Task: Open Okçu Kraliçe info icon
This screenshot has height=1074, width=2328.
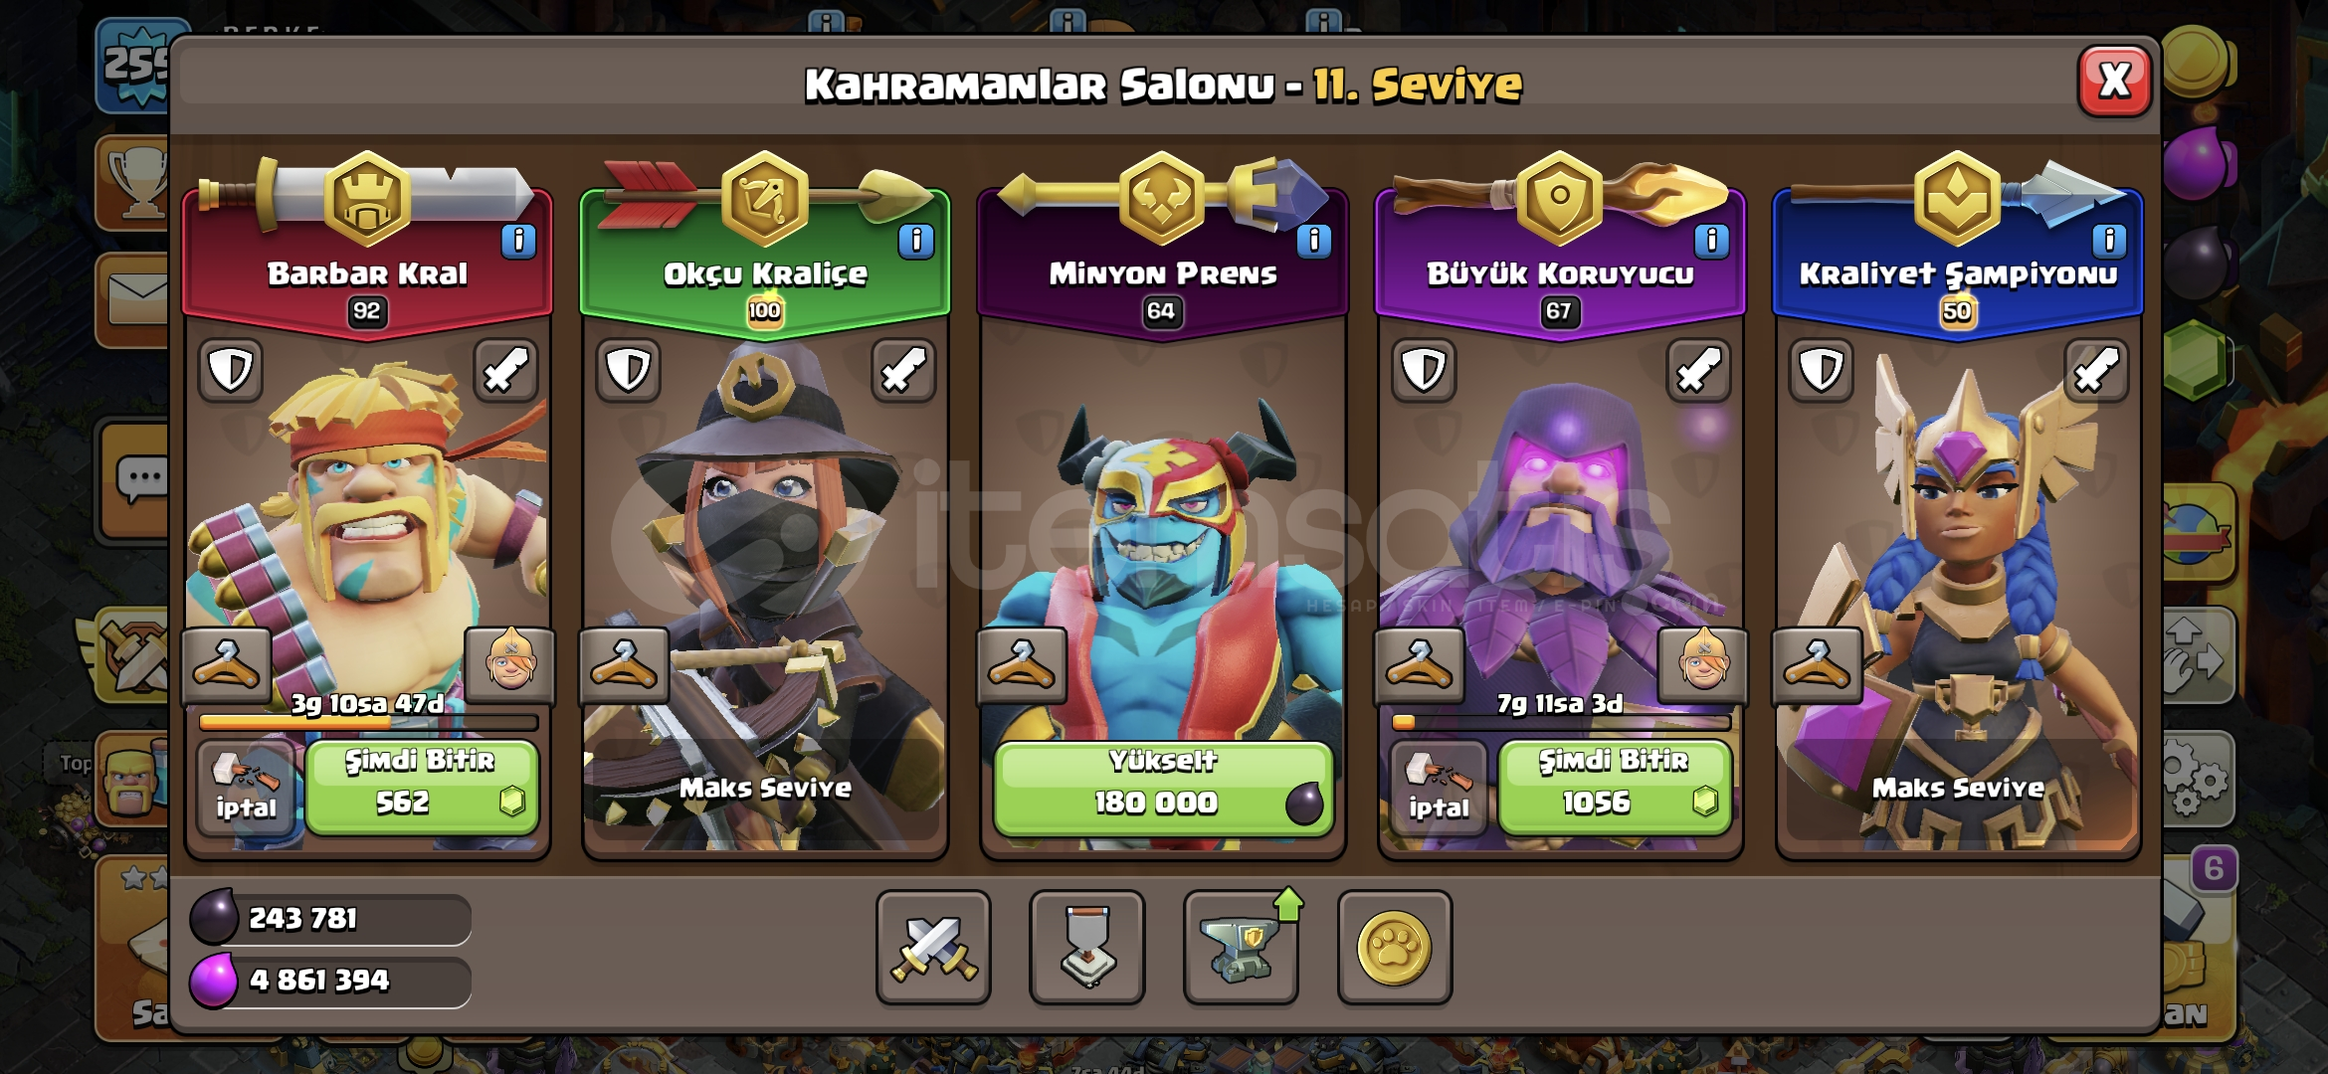Action: [916, 241]
